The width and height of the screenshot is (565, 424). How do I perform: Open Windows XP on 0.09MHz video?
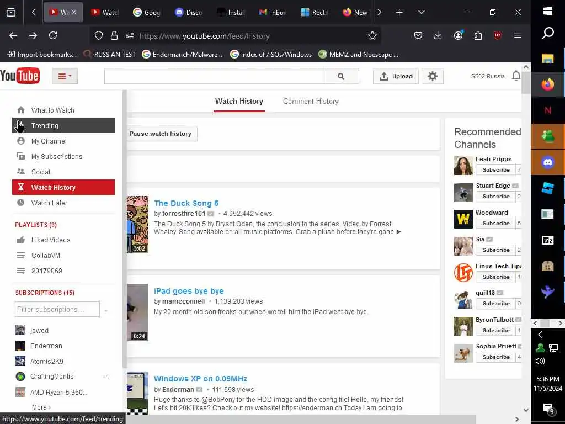click(x=200, y=379)
